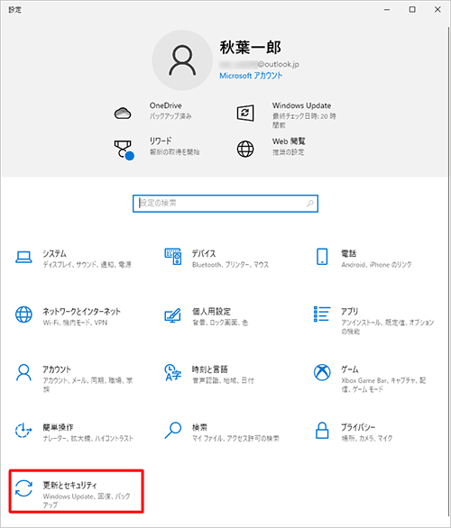The width and height of the screenshot is (451, 528).
Task: Open the リワード medal icon
Action: pos(124,150)
